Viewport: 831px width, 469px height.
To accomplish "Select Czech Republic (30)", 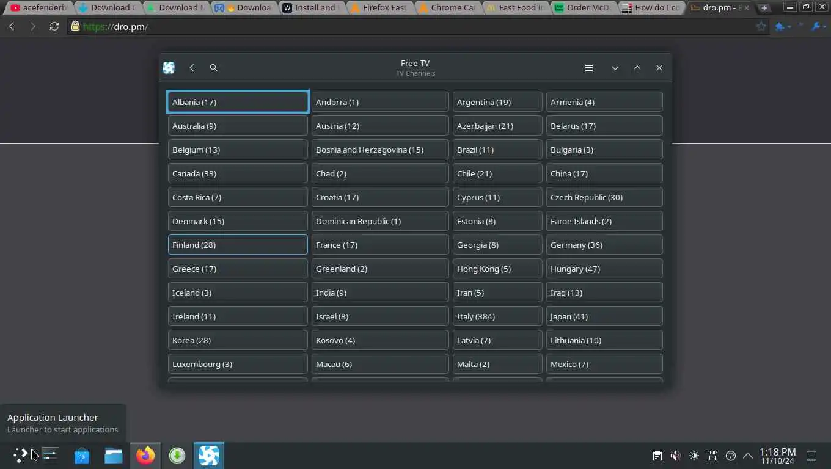I will (604, 197).
